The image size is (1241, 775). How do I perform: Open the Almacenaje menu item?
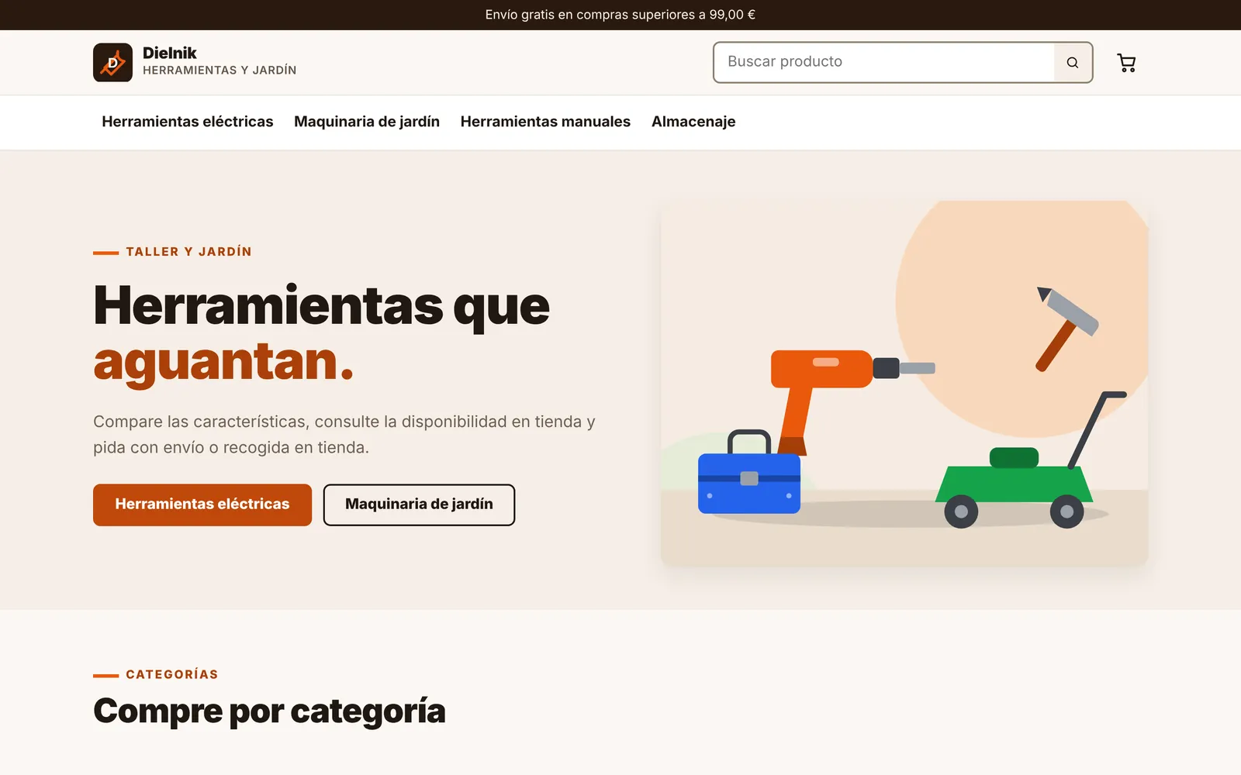click(693, 122)
